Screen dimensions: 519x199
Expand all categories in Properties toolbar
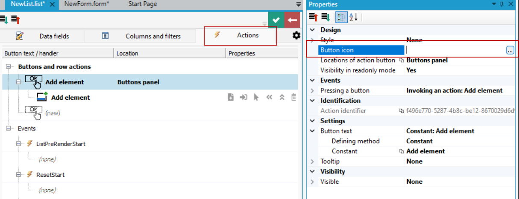pyautogui.click(x=325, y=17)
